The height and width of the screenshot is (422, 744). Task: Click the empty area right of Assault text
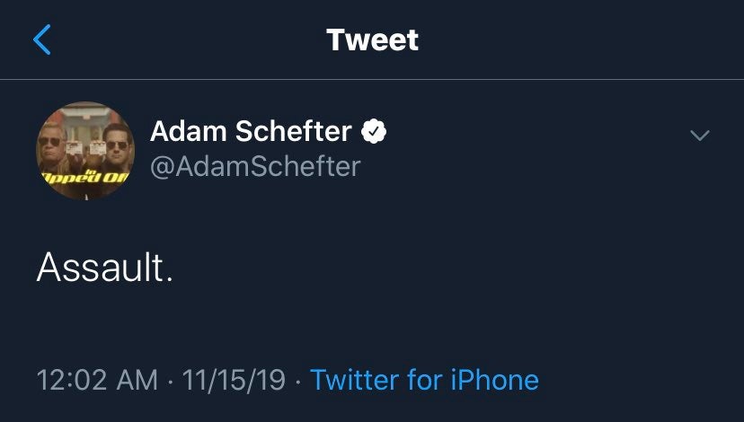(x=449, y=267)
